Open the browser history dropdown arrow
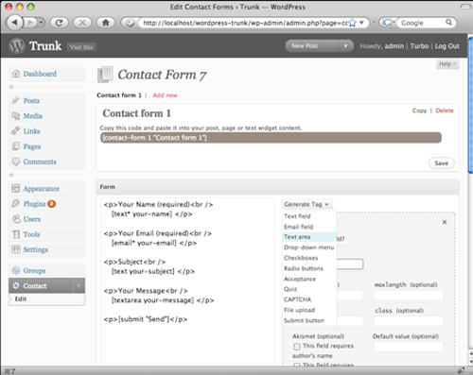The height and width of the screenshot is (375, 473). pyautogui.click(x=42, y=23)
